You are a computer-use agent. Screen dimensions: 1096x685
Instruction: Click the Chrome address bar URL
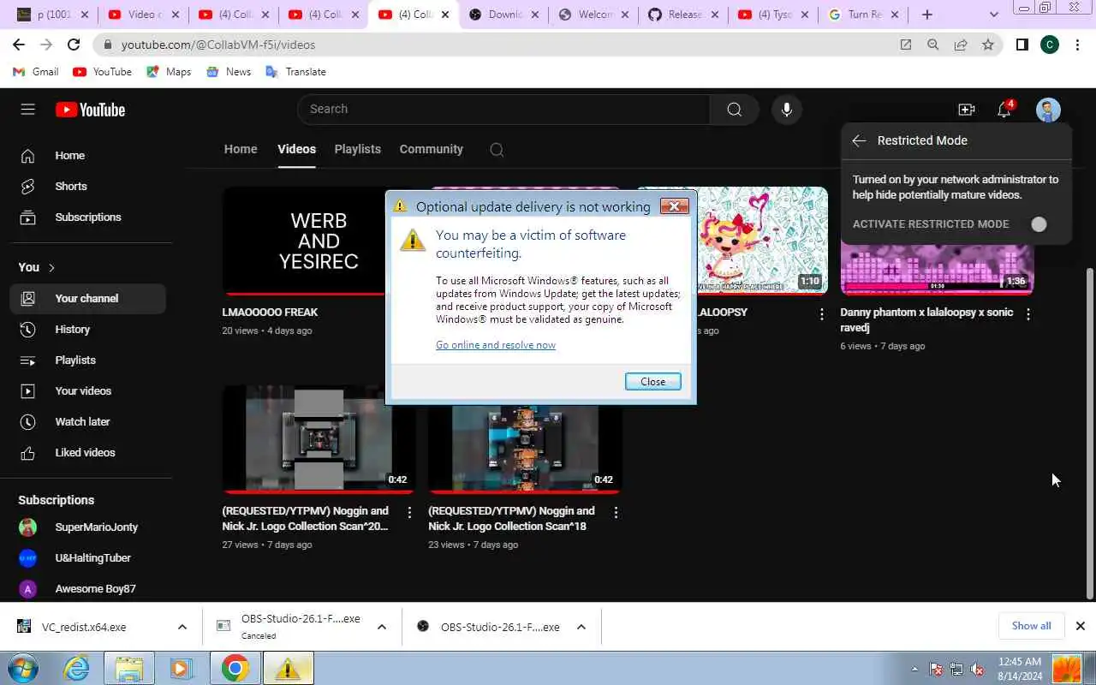[218, 45]
